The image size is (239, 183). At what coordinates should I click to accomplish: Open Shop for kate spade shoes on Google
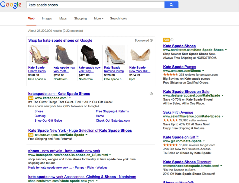[60, 41]
